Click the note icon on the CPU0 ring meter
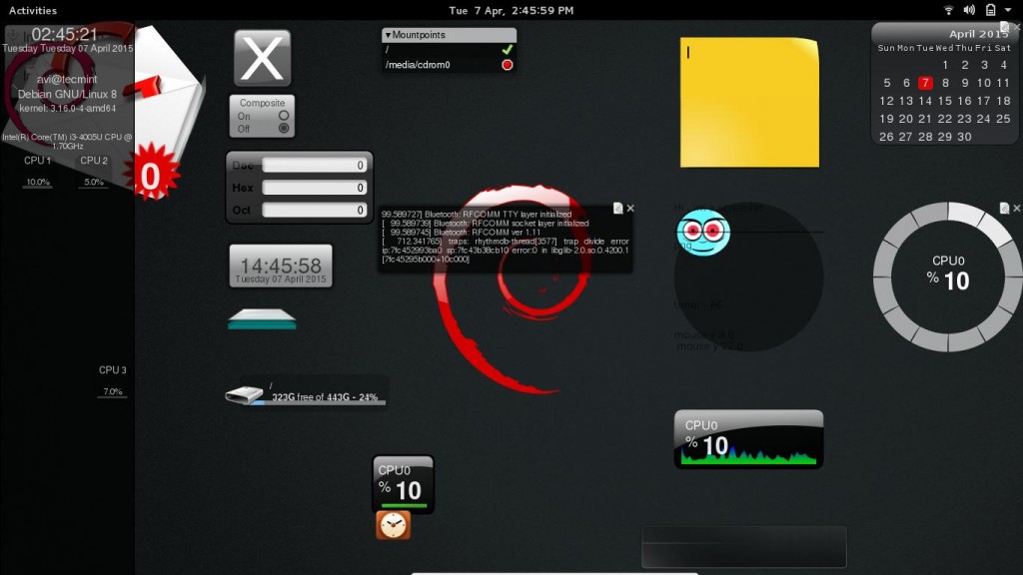 [1002, 208]
